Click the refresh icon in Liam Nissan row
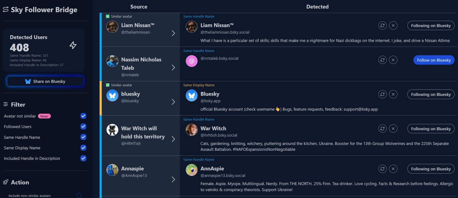This screenshot has height=198, width=458. [382, 26]
